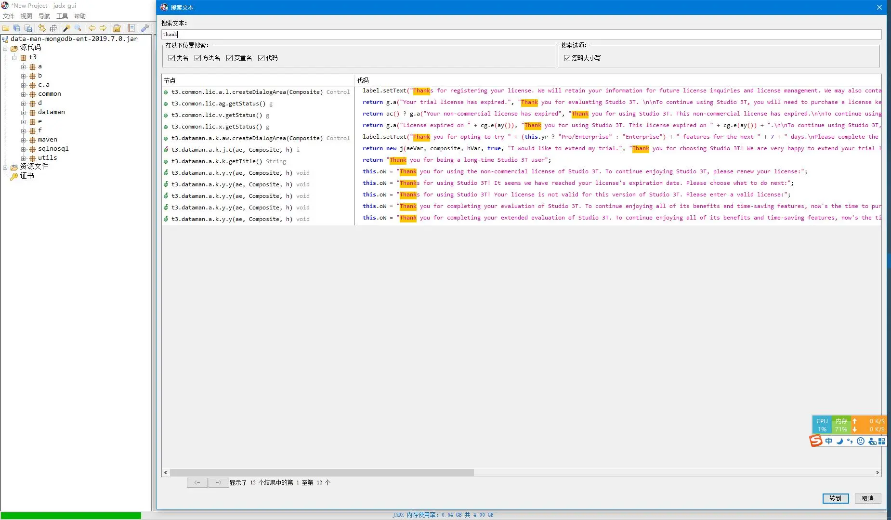This screenshot has width=891, height=520.
Task: Expand the 'common' package node
Action: pyautogui.click(x=23, y=94)
